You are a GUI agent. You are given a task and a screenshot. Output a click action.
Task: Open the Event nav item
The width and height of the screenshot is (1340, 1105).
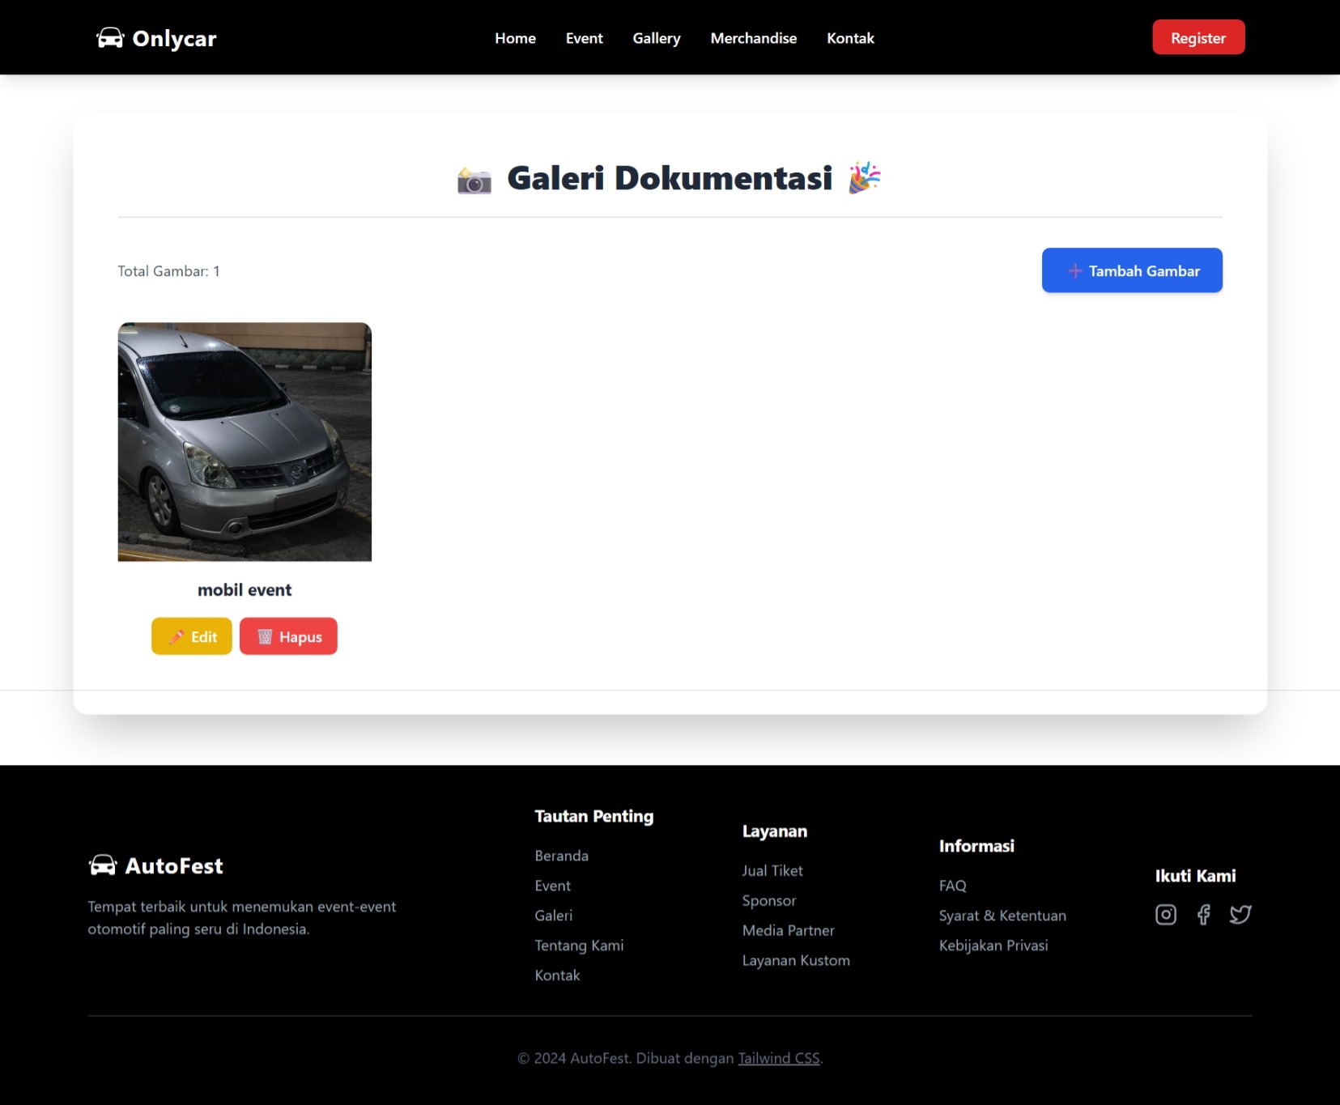coord(584,38)
